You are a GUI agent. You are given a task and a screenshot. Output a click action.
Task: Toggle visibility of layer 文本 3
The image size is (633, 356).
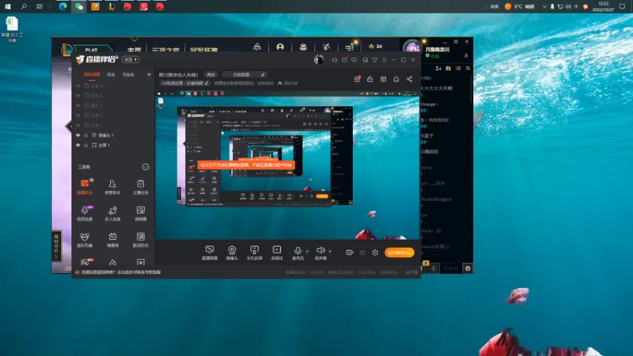point(78,96)
